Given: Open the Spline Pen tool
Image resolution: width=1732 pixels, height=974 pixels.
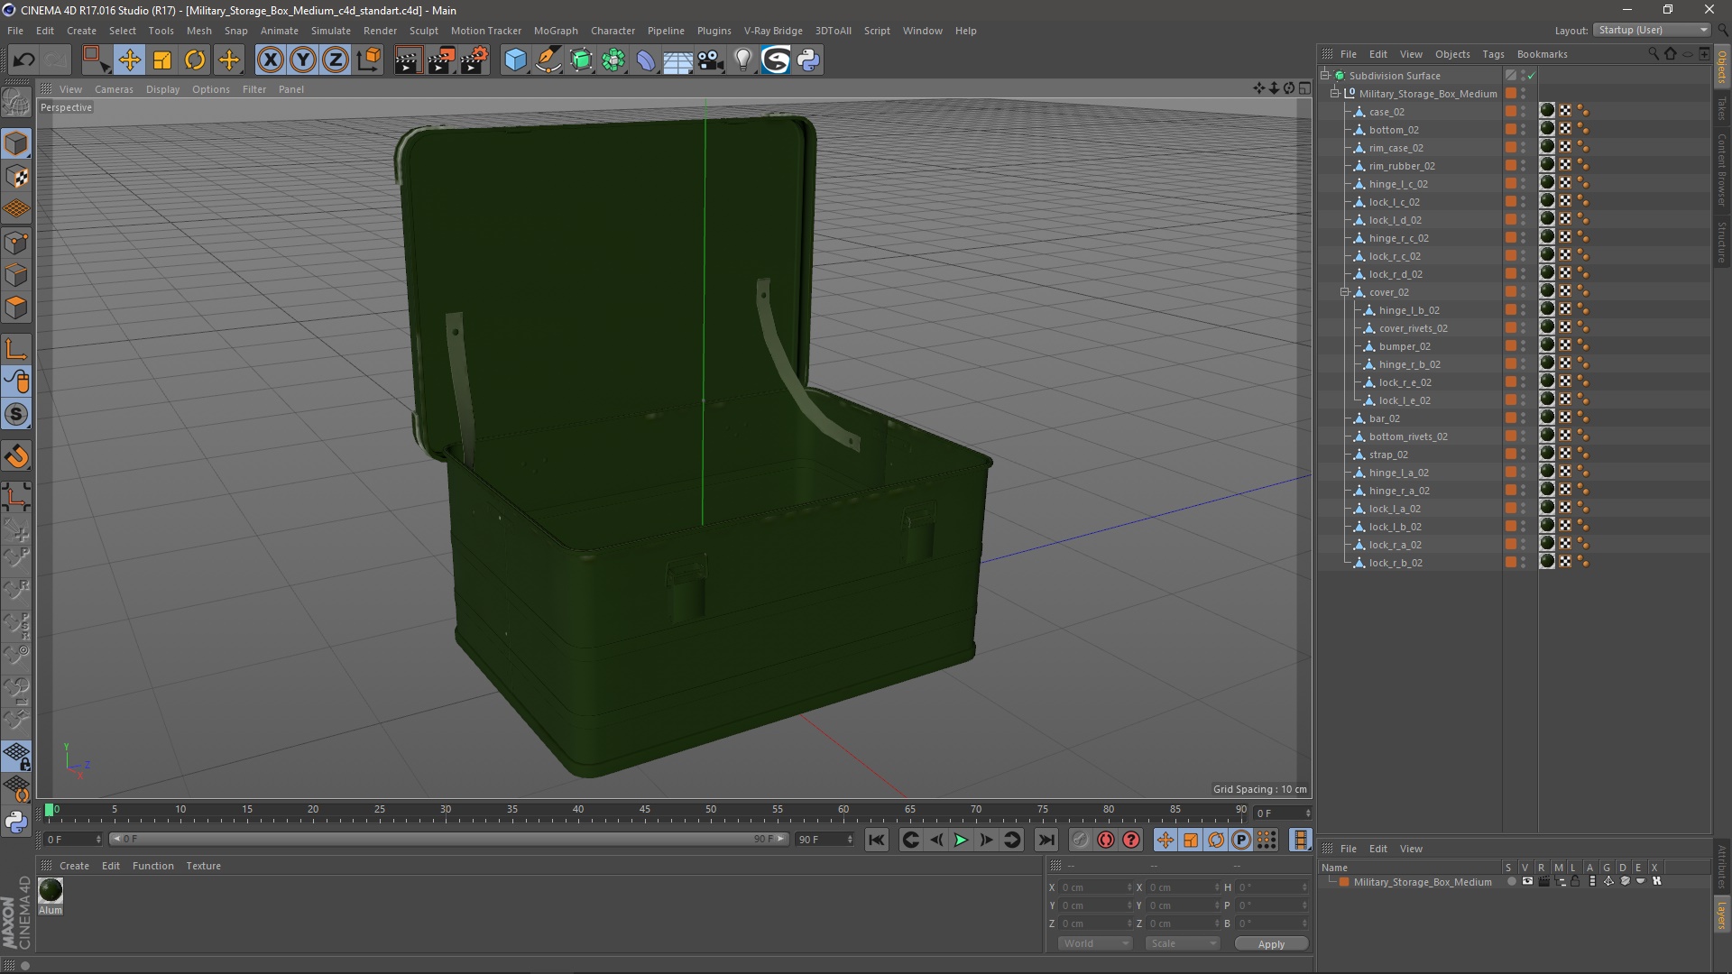Looking at the screenshot, I should 548,60.
